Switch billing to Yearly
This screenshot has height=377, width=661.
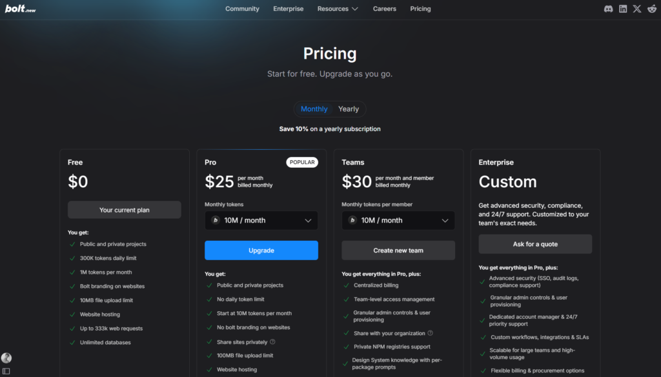[x=349, y=108]
